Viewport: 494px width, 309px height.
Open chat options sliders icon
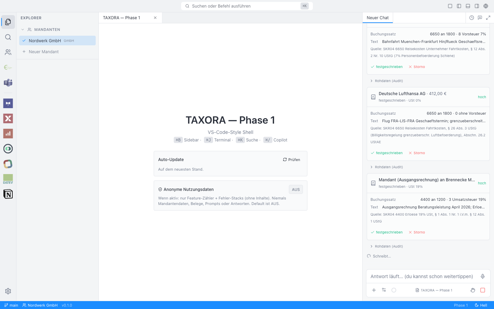pos(384,290)
